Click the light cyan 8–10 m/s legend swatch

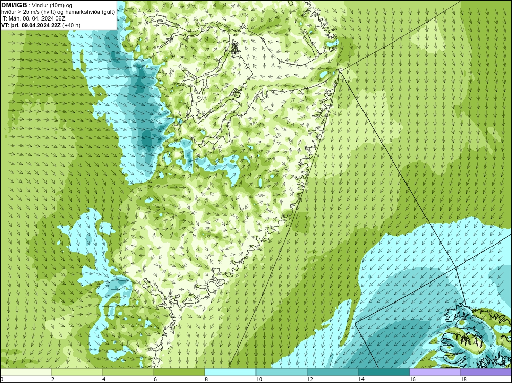point(230,372)
